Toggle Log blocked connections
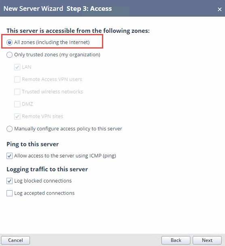This screenshot has height=246, width=225. pyautogui.click(x=9, y=181)
